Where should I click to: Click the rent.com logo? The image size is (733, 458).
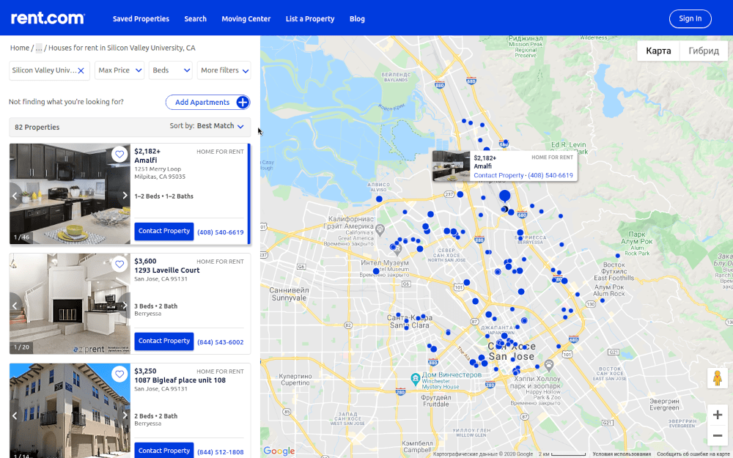coord(48,18)
